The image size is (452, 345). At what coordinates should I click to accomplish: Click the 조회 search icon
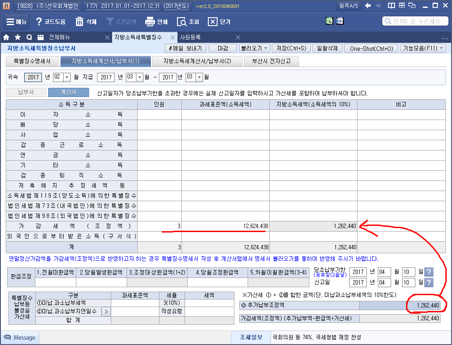(x=181, y=22)
